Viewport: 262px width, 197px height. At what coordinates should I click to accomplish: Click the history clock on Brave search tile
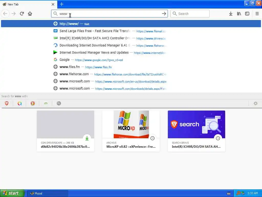point(218,138)
